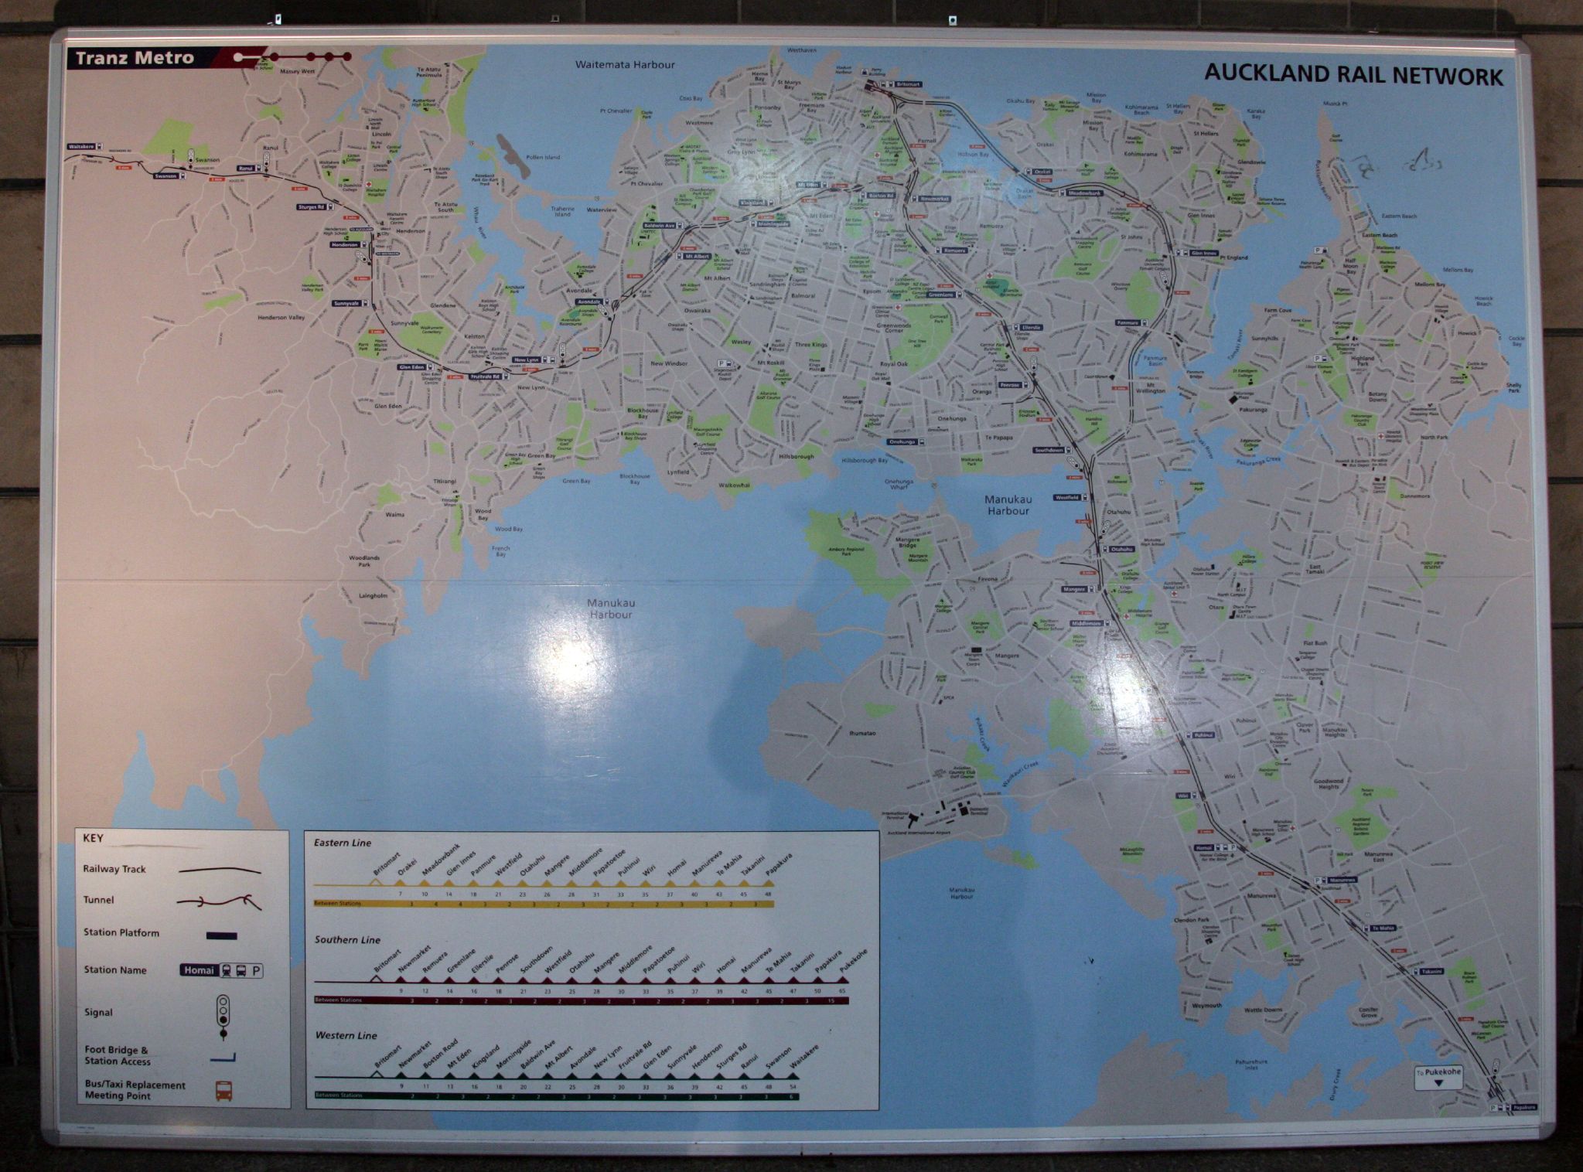Screen dimensions: 1583x1172
Task: Click the Waitakere name on the Western Line diagram
Action: (803, 1054)
